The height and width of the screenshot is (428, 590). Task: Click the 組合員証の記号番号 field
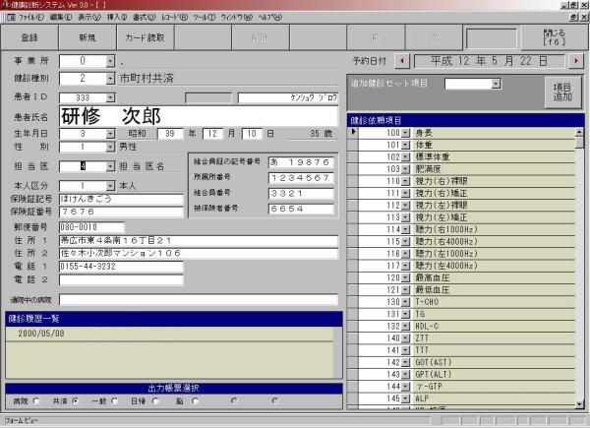[x=301, y=162]
